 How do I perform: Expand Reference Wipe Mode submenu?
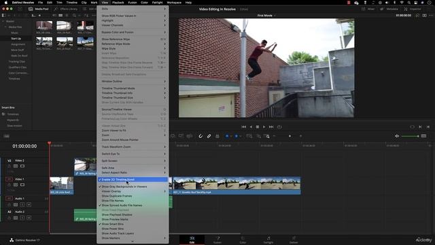[133, 44]
